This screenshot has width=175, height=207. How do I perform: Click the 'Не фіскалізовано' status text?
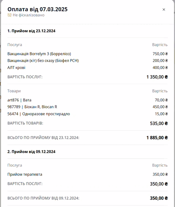[x=29, y=15]
